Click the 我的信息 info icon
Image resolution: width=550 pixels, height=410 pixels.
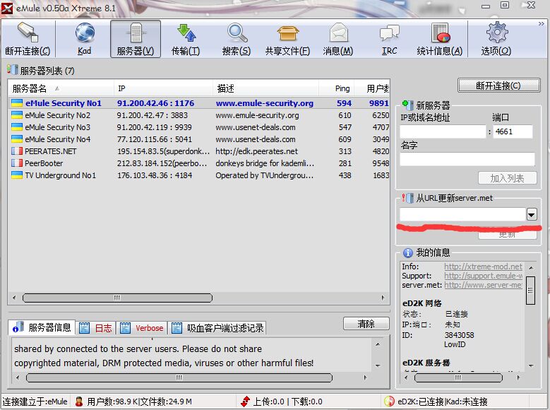[407, 252]
